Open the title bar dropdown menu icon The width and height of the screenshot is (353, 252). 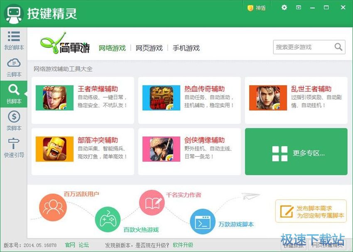(x=298, y=7)
